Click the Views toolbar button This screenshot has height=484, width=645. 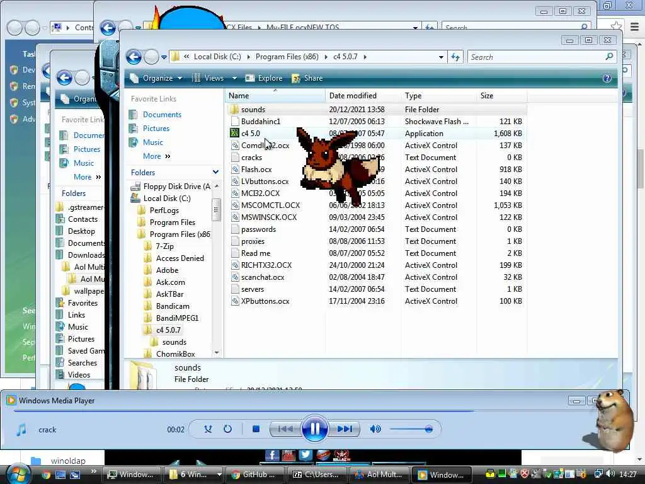click(x=208, y=78)
